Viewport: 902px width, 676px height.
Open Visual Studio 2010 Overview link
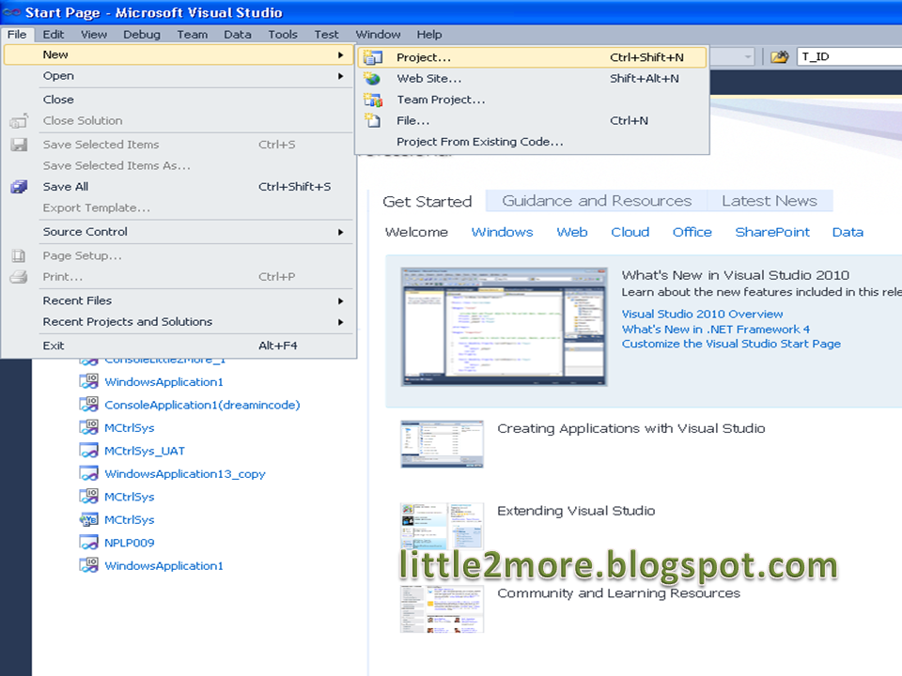[702, 314]
